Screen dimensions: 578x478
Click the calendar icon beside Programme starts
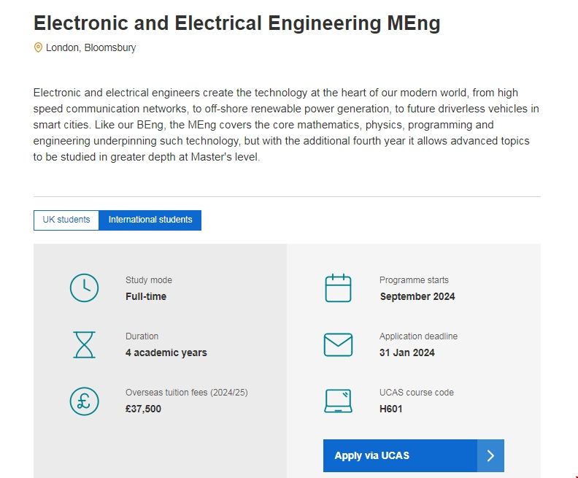338,288
